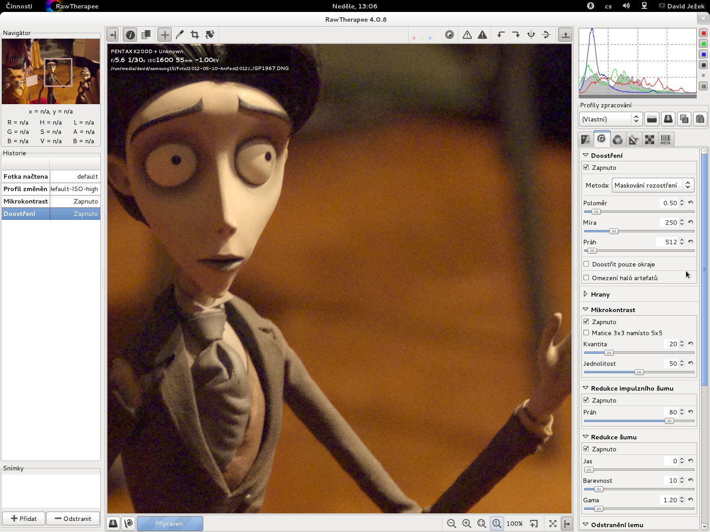The width and height of the screenshot is (710, 532).
Task: Disable Redukce impulzního šumu Zapnuto checkbox
Action: pyautogui.click(x=586, y=400)
